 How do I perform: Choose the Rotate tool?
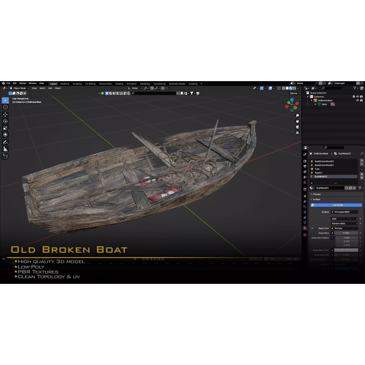(5, 121)
